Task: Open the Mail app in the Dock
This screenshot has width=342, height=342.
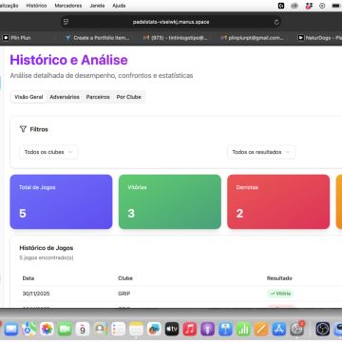Action: (x=11, y=330)
